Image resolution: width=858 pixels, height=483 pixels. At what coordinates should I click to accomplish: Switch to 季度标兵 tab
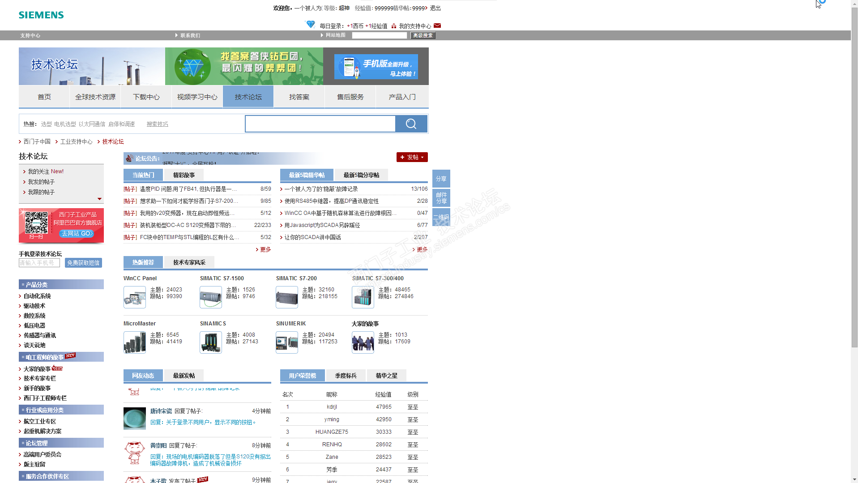click(x=346, y=376)
